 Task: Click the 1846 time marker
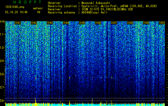point(98,23)
